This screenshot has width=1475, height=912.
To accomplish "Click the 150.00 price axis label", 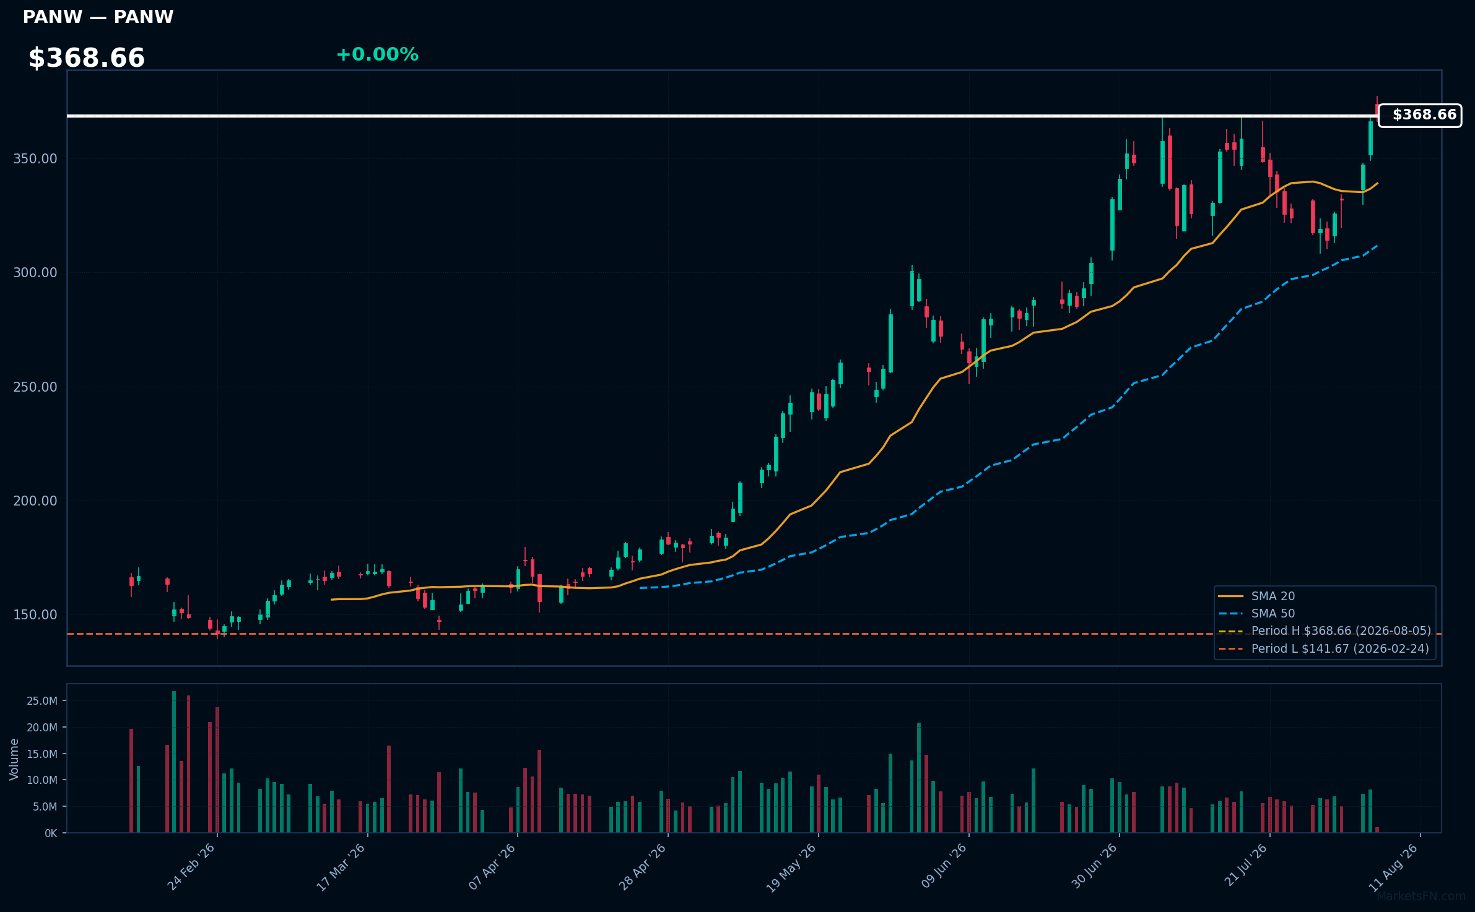I will pyautogui.click(x=35, y=615).
